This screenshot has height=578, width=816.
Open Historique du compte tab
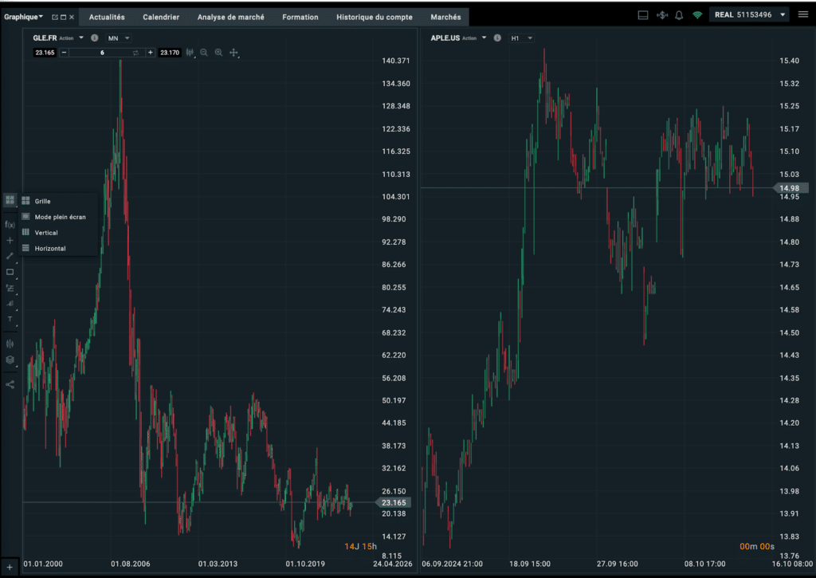coord(375,18)
